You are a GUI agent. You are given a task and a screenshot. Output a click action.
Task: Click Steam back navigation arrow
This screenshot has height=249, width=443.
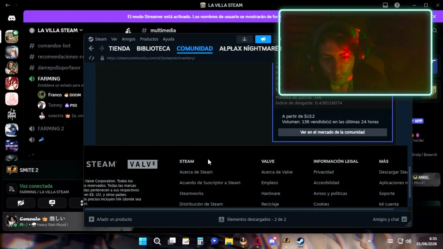click(x=91, y=48)
